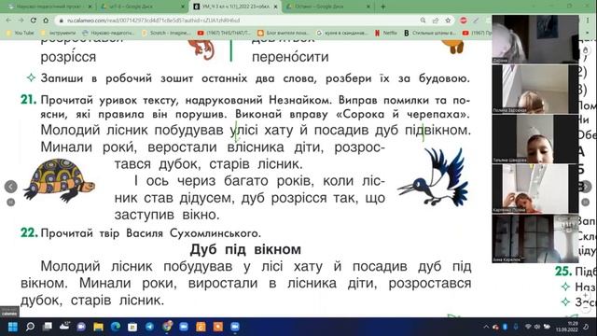The width and height of the screenshot is (597, 336).
Task: Select the second participant video thumbnail
Action: 535,89
